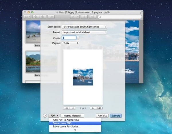This screenshot has width=172, height=134.
Task: Jump to last page of print preview
Action: [99, 108]
